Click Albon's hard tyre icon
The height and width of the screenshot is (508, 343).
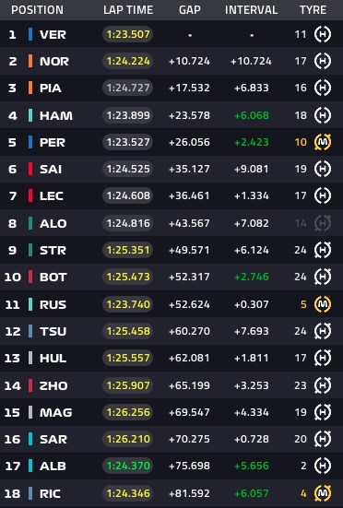(323, 466)
